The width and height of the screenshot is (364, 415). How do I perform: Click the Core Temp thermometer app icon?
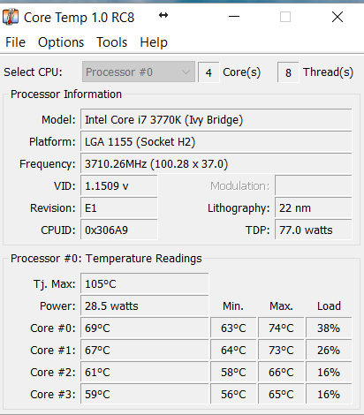coord(11,17)
